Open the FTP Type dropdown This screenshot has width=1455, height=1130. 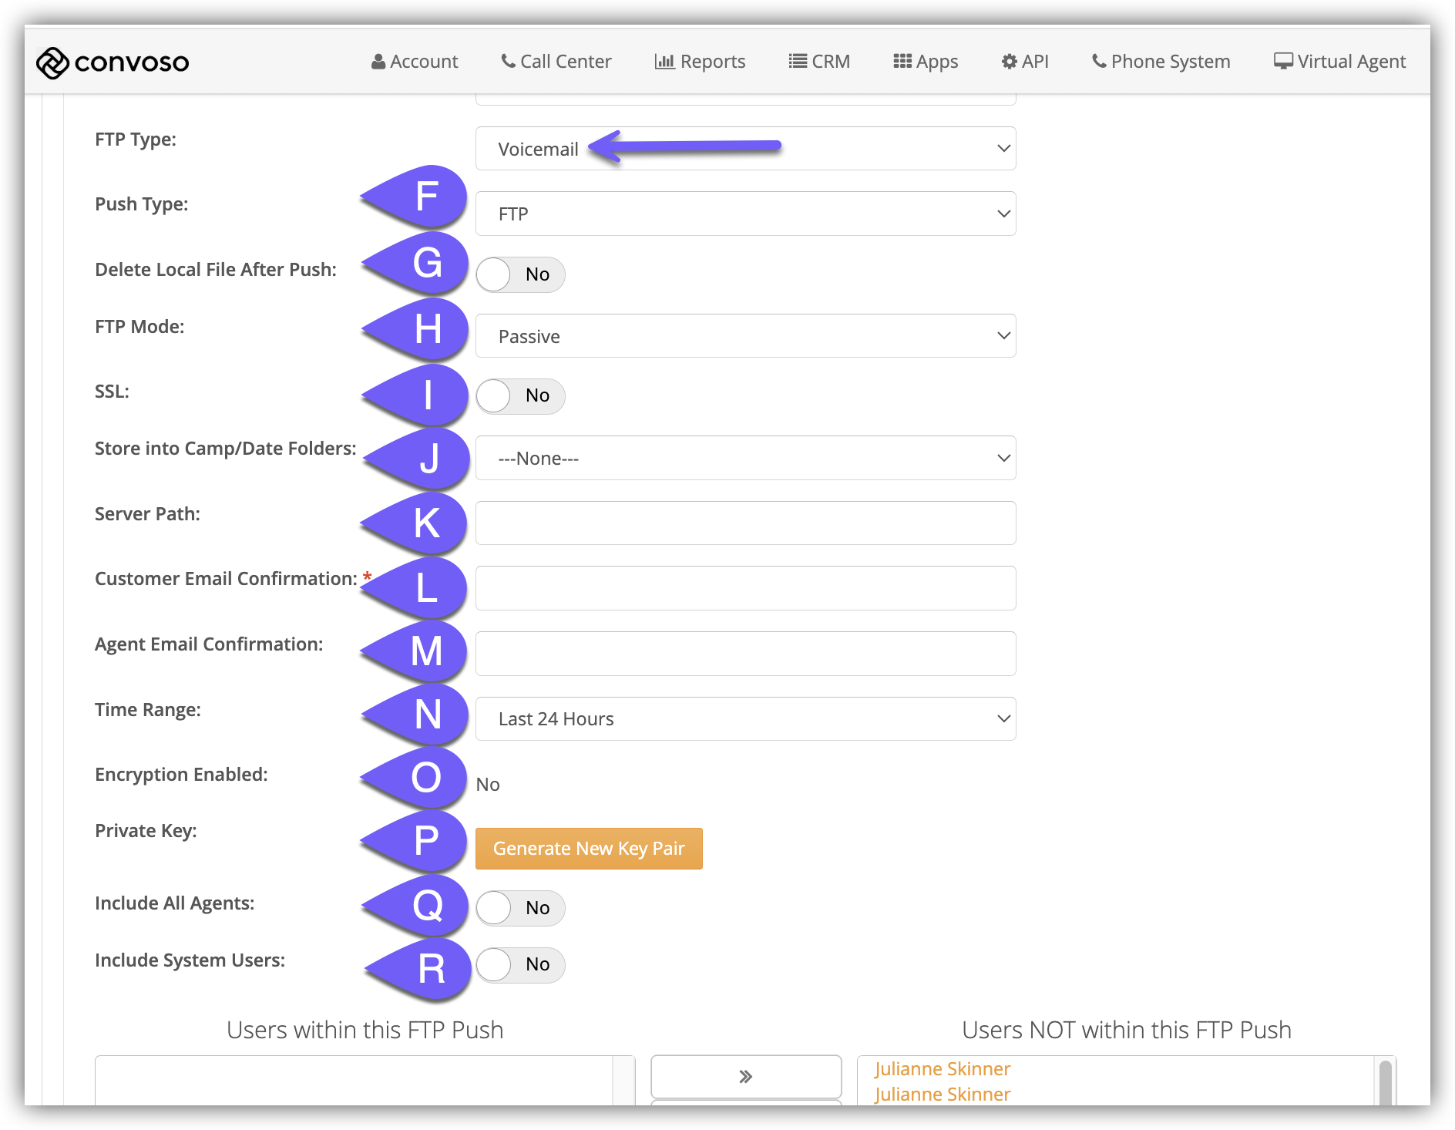(745, 149)
